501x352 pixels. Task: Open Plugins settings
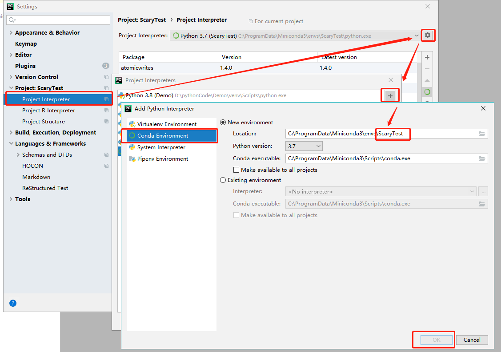coord(25,66)
